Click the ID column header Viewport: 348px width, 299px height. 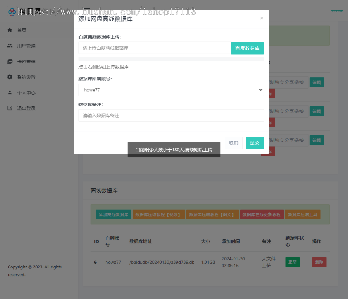pos(96,241)
